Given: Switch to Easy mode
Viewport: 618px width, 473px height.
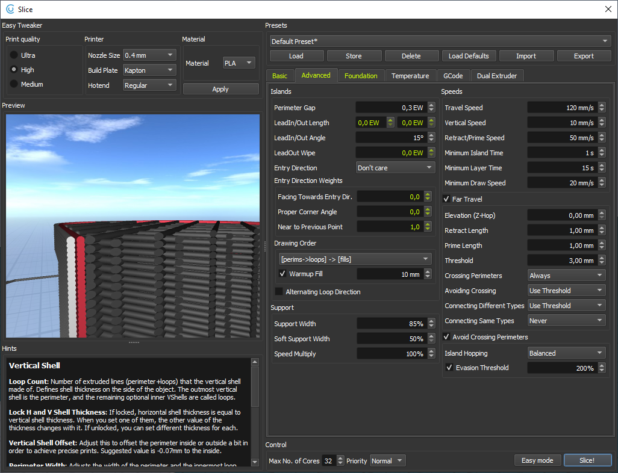Looking at the screenshot, I should (x=537, y=460).
